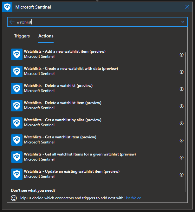Click icon for Get a watchlist item
This screenshot has width=195, height=212.
click(17, 140)
